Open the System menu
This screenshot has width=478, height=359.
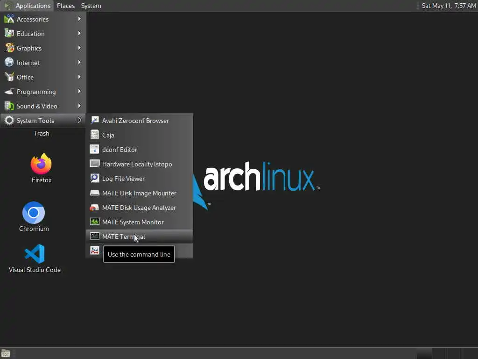point(91,6)
